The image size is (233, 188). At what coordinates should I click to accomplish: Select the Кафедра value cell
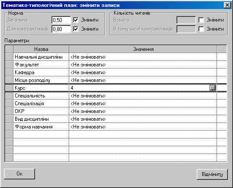tap(143, 72)
